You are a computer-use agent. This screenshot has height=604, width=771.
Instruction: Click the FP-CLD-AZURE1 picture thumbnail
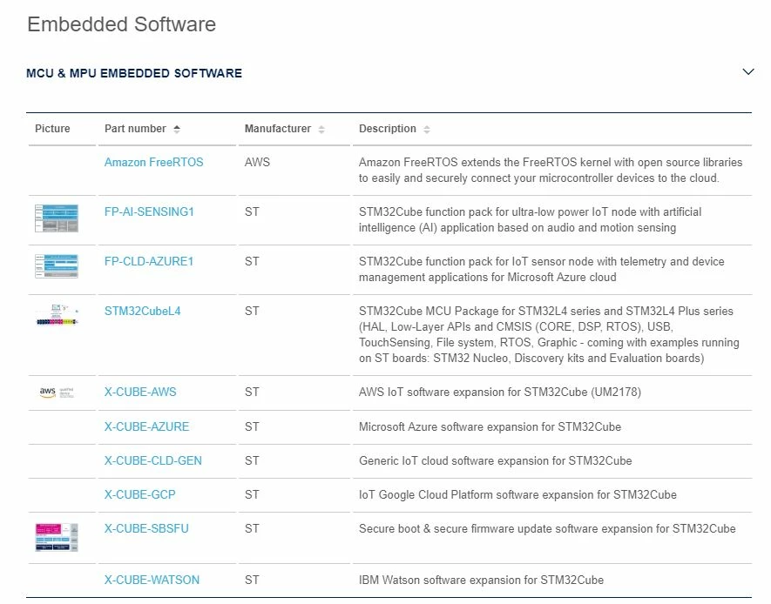tap(57, 266)
